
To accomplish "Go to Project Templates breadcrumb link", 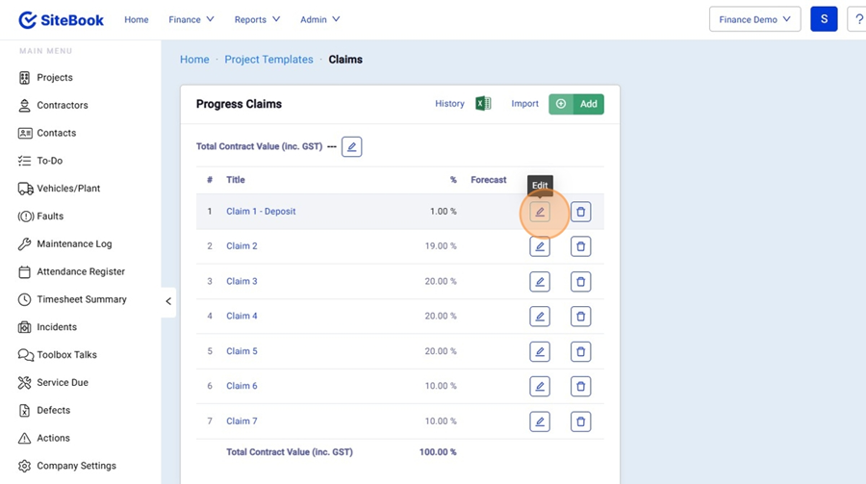I will pos(268,60).
